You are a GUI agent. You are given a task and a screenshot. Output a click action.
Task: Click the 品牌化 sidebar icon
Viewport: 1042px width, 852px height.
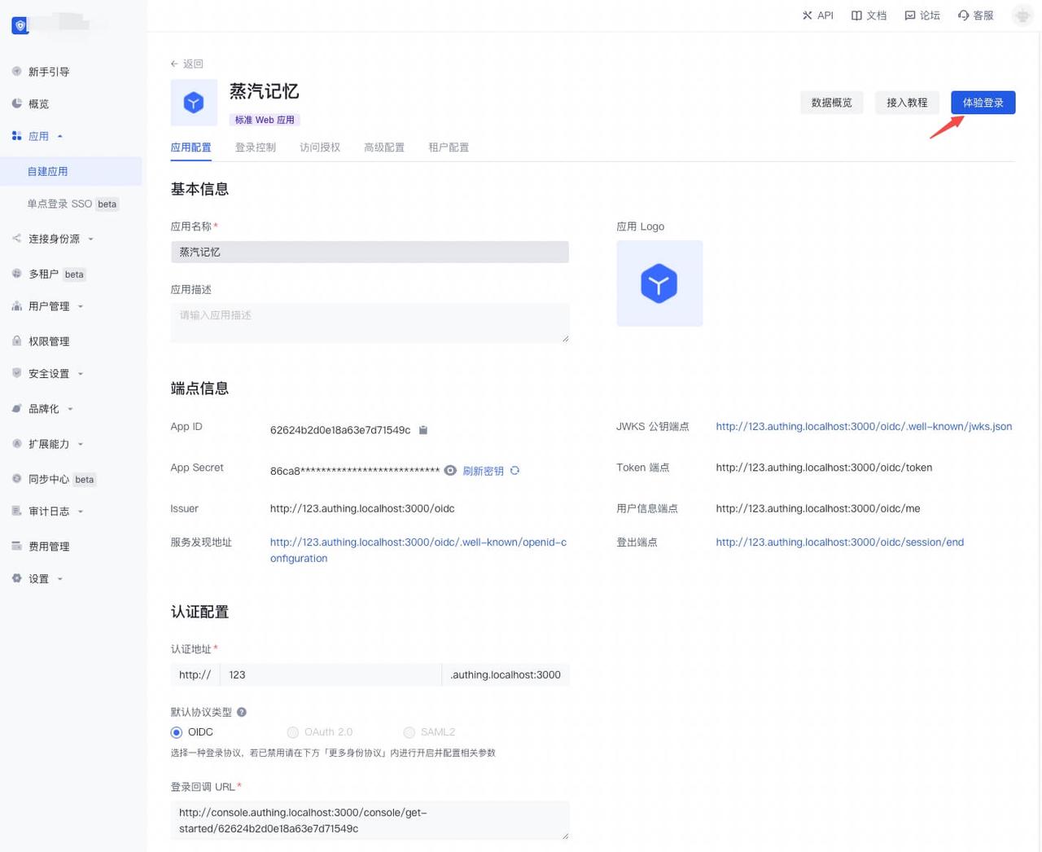pos(16,408)
